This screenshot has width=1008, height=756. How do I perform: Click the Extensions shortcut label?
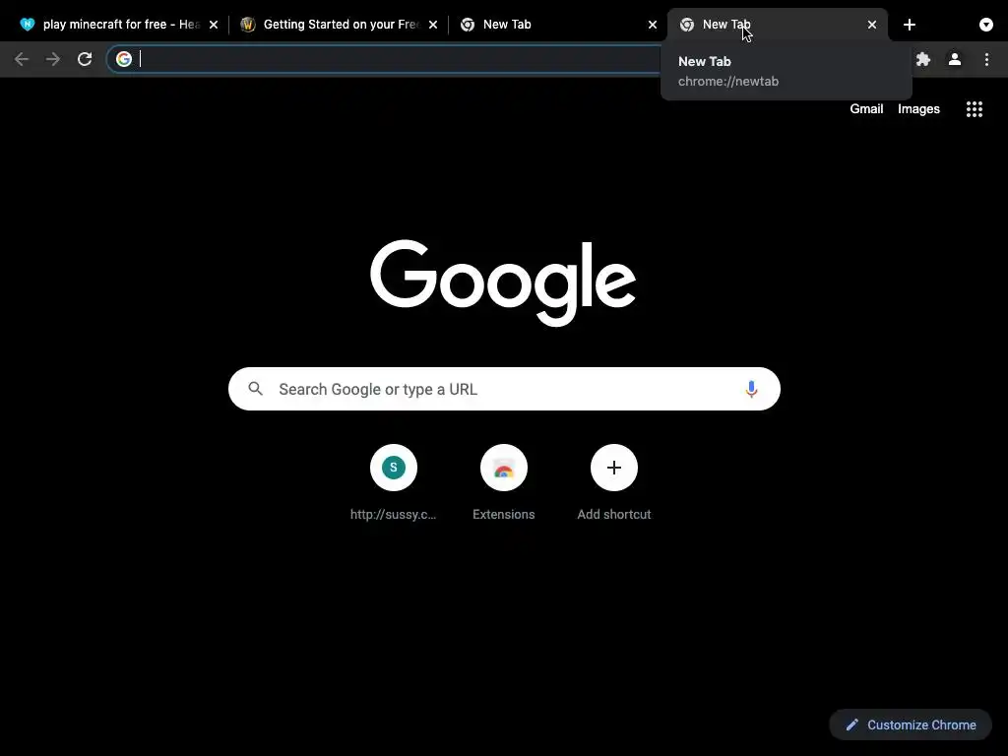[x=503, y=514]
